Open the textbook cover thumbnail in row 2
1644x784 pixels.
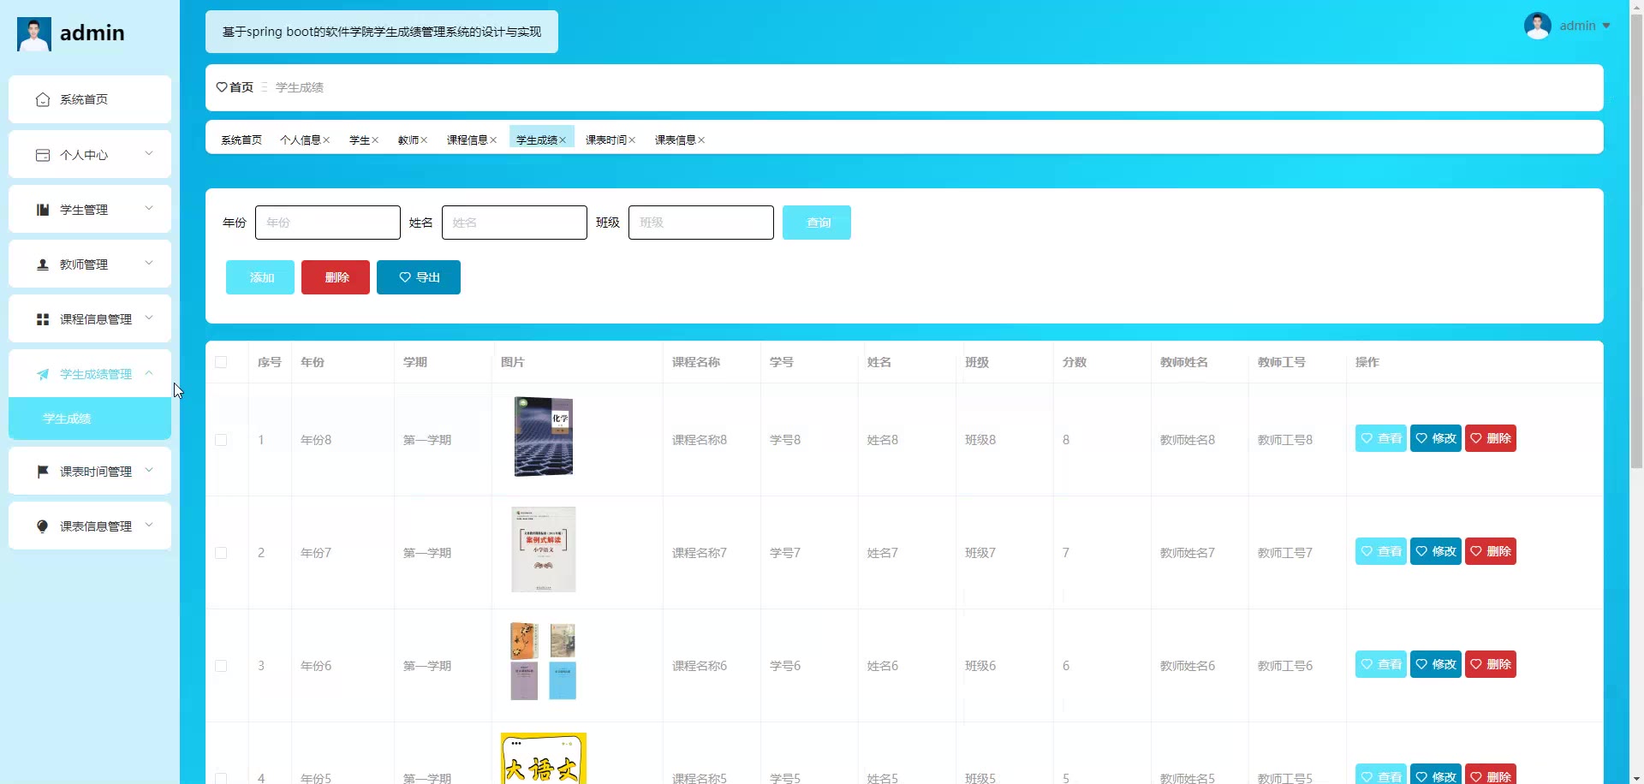pos(544,549)
